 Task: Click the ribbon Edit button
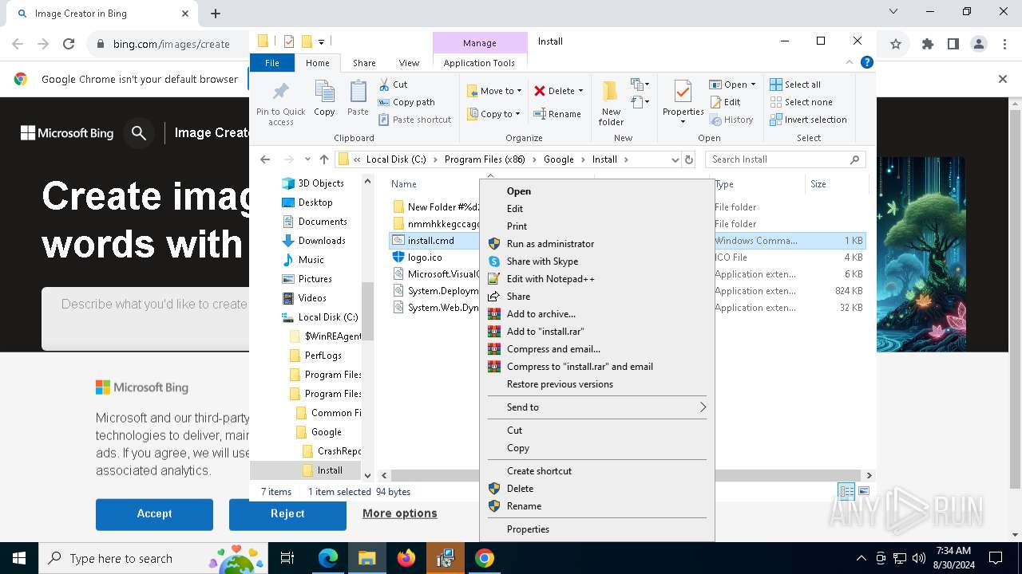coord(725,102)
